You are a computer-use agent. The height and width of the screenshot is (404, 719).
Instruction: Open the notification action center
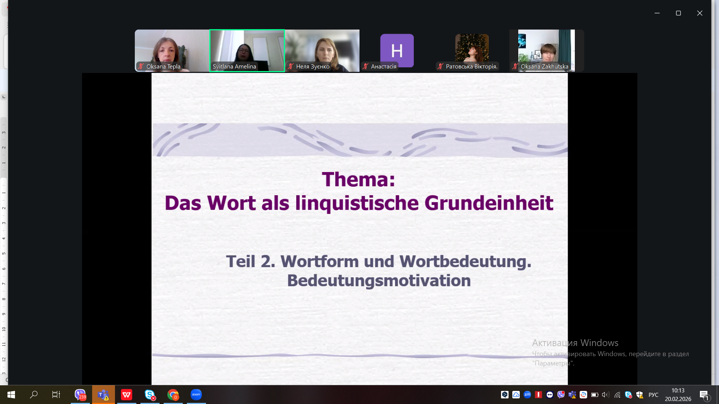704,395
